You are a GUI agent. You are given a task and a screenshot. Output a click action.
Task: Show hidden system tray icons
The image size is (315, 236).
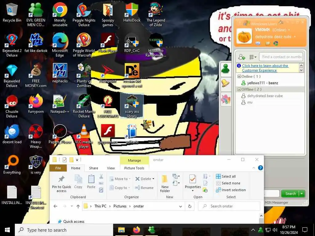click(x=253, y=230)
